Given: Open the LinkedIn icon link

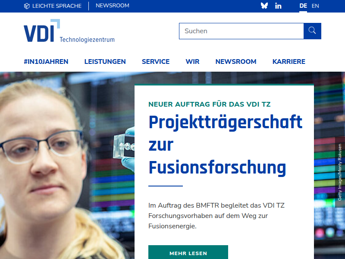Looking at the screenshot, I should tap(278, 6).
